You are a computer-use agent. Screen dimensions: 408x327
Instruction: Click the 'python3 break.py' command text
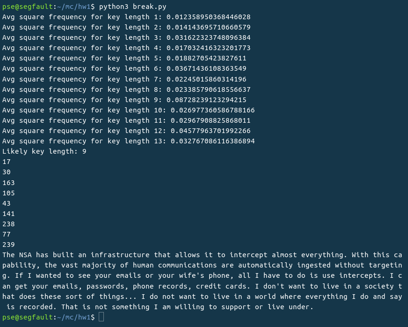(132, 7)
